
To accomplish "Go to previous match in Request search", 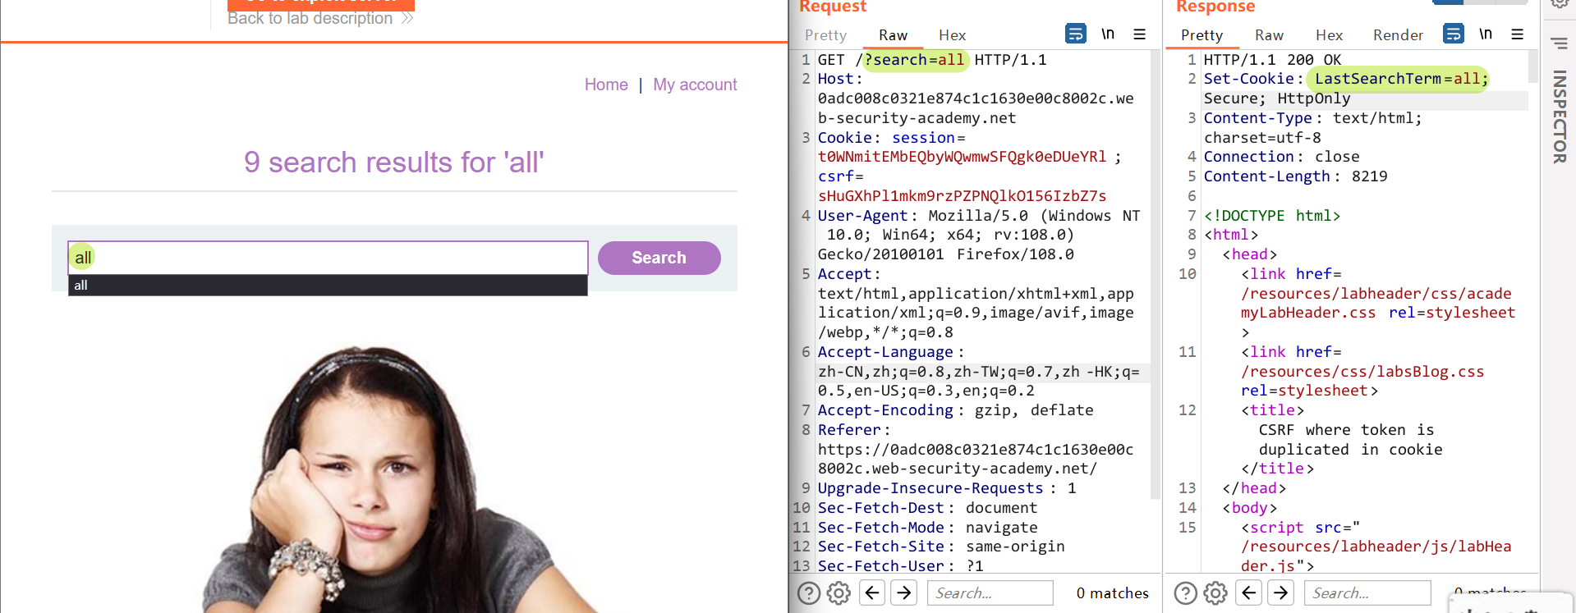I will (872, 592).
